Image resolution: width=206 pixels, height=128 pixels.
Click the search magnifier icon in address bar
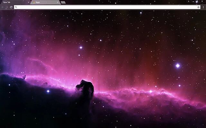coord(16,7)
